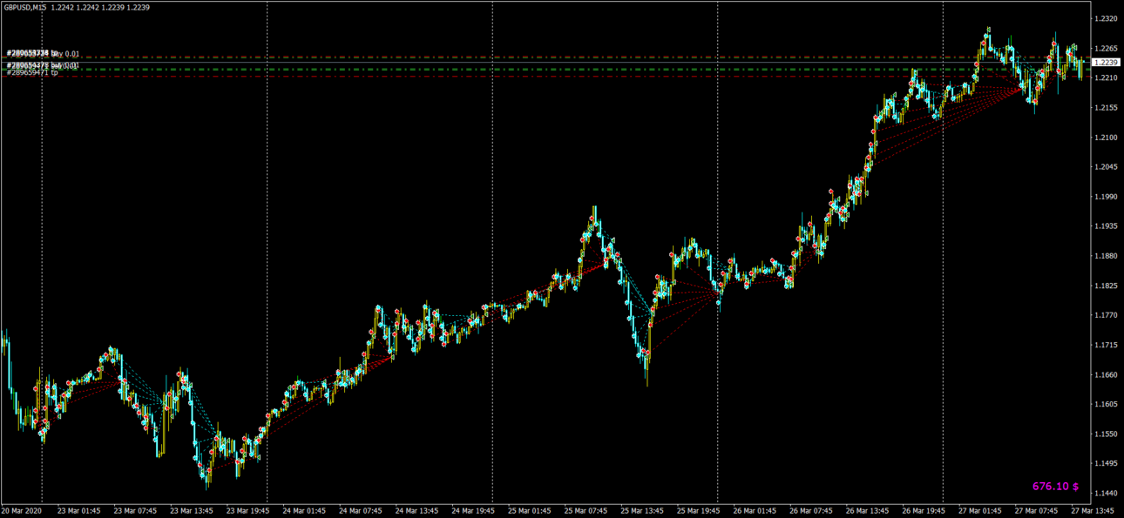The height and width of the screenshot is (518, 1124).
Task: Click the 23 Mar 07:45 time label
Action: (x=135, y=511)
